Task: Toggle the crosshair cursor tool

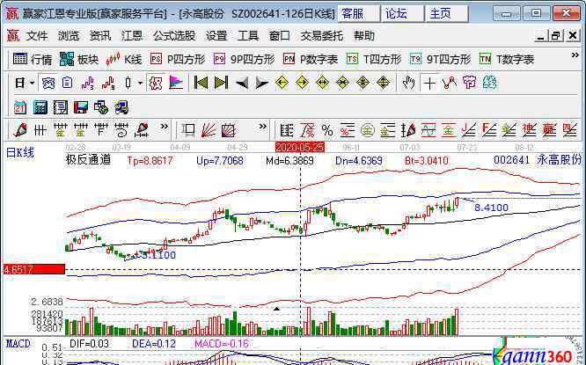Action: pos(429,83)
